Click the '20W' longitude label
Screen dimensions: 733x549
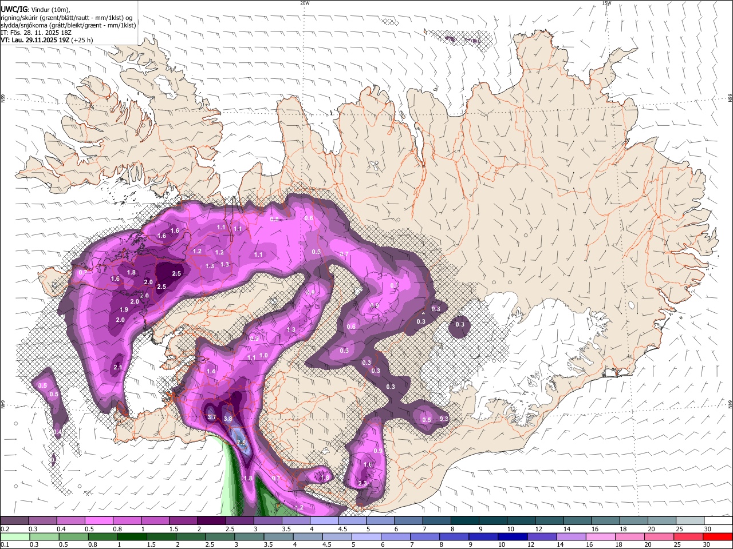(305, 3)
